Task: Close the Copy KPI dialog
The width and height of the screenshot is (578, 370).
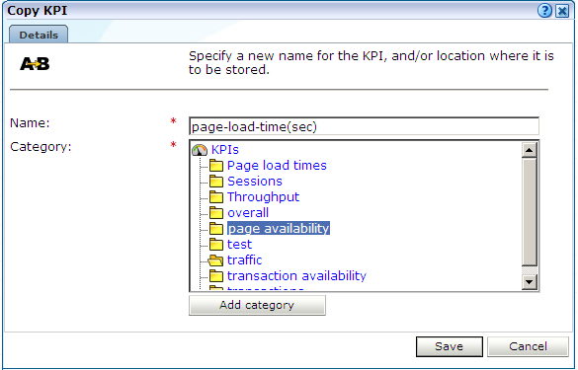Action: click(x=562, y=11)
